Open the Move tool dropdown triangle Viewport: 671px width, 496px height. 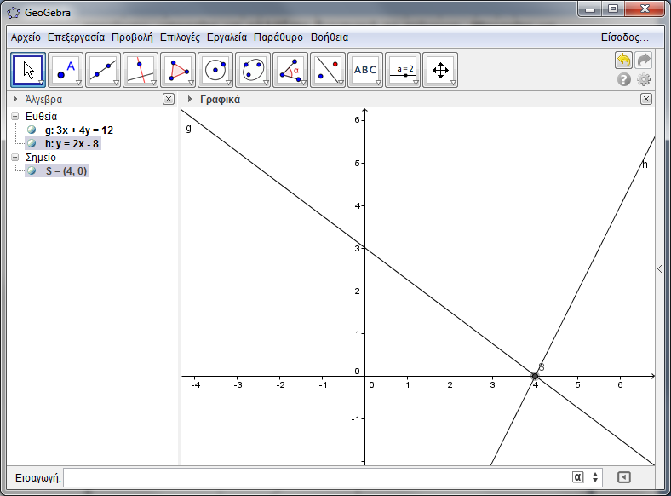coord(41,82)
